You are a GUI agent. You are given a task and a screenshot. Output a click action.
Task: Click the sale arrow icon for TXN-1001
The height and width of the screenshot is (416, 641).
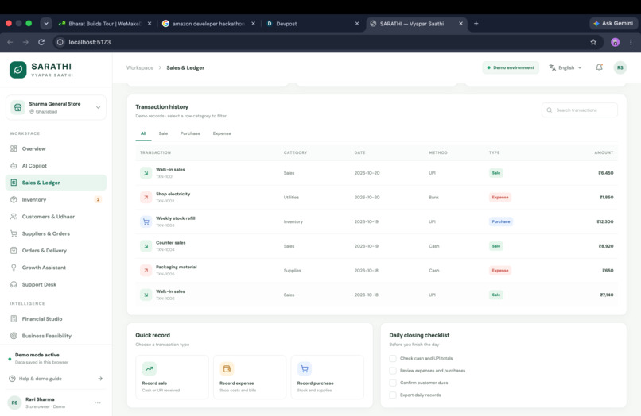146,173
